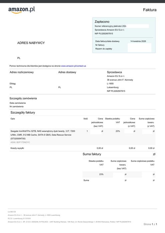Click the 'Nr zamówienia' label
165x233 pixels.
[17, 107]
